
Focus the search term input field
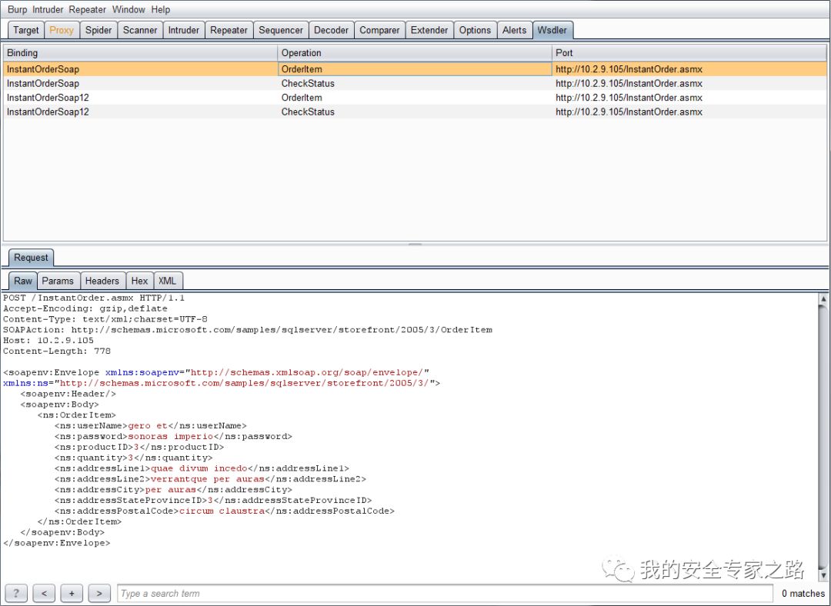[445, 593]
